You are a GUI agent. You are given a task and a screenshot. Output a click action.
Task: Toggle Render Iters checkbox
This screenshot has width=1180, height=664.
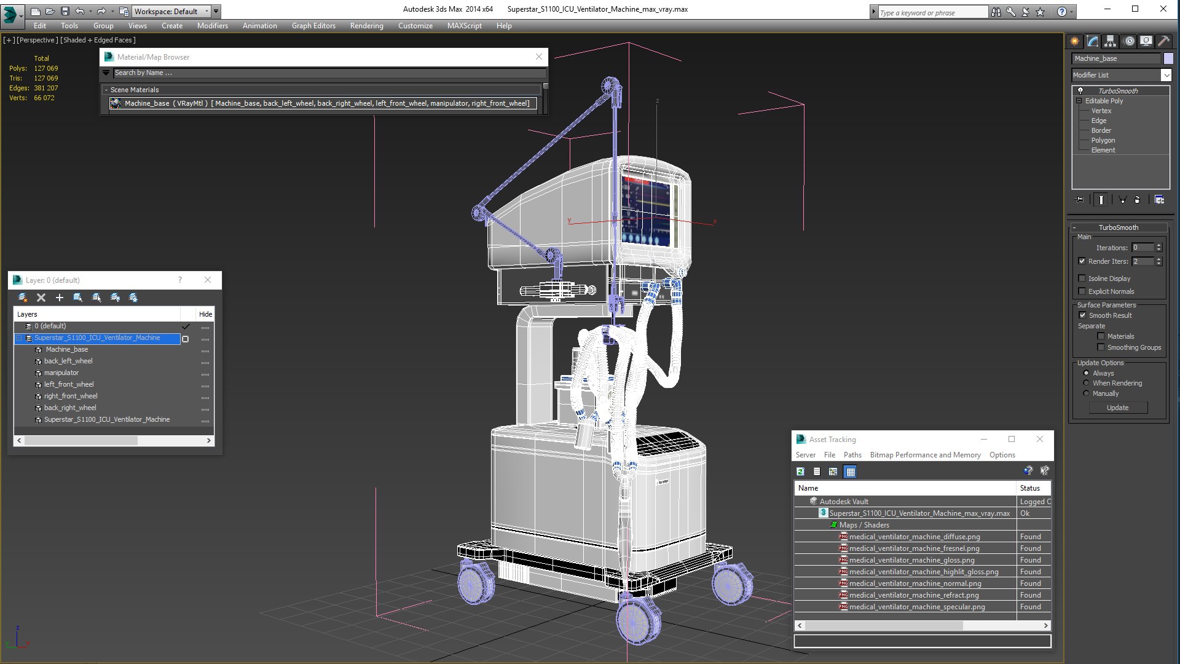(x=1082, y=261)
